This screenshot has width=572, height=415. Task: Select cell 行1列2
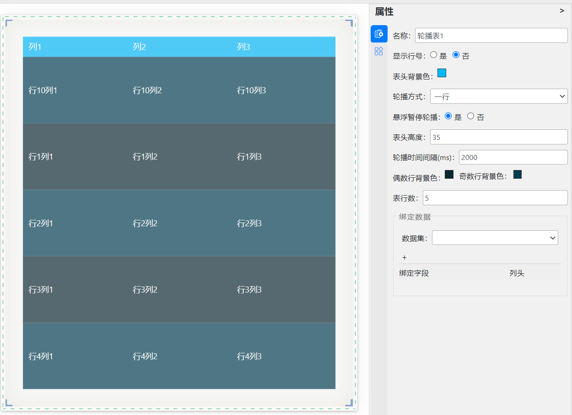coord(145,157)
